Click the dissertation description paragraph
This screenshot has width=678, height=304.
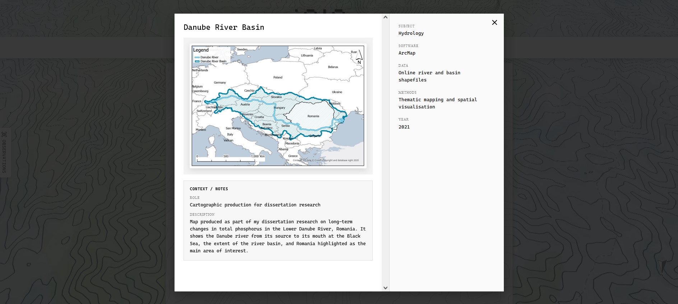pyautogui.click(x=278, y=236)
